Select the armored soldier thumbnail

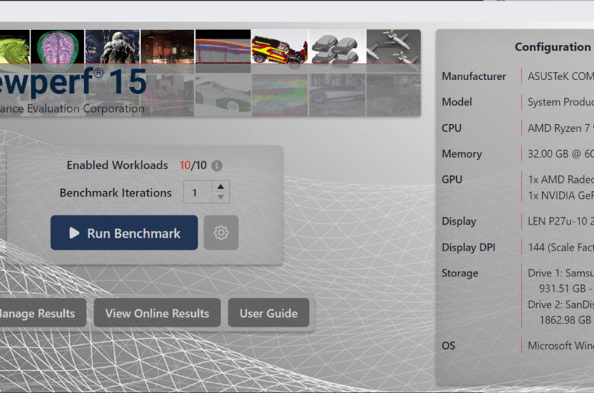[113, 47]
